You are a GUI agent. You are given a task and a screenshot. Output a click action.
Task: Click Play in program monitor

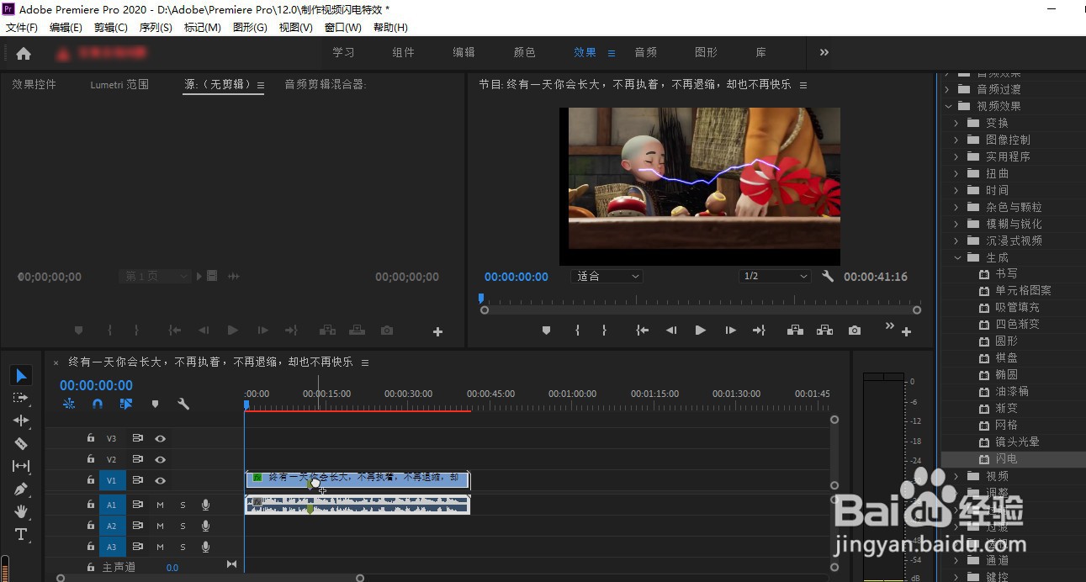[x=700, y=331]
